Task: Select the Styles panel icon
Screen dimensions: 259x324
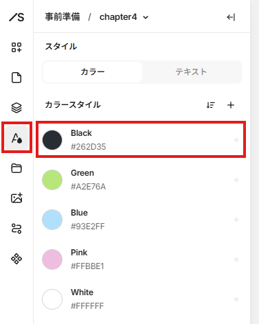Action: pos(16,138)
